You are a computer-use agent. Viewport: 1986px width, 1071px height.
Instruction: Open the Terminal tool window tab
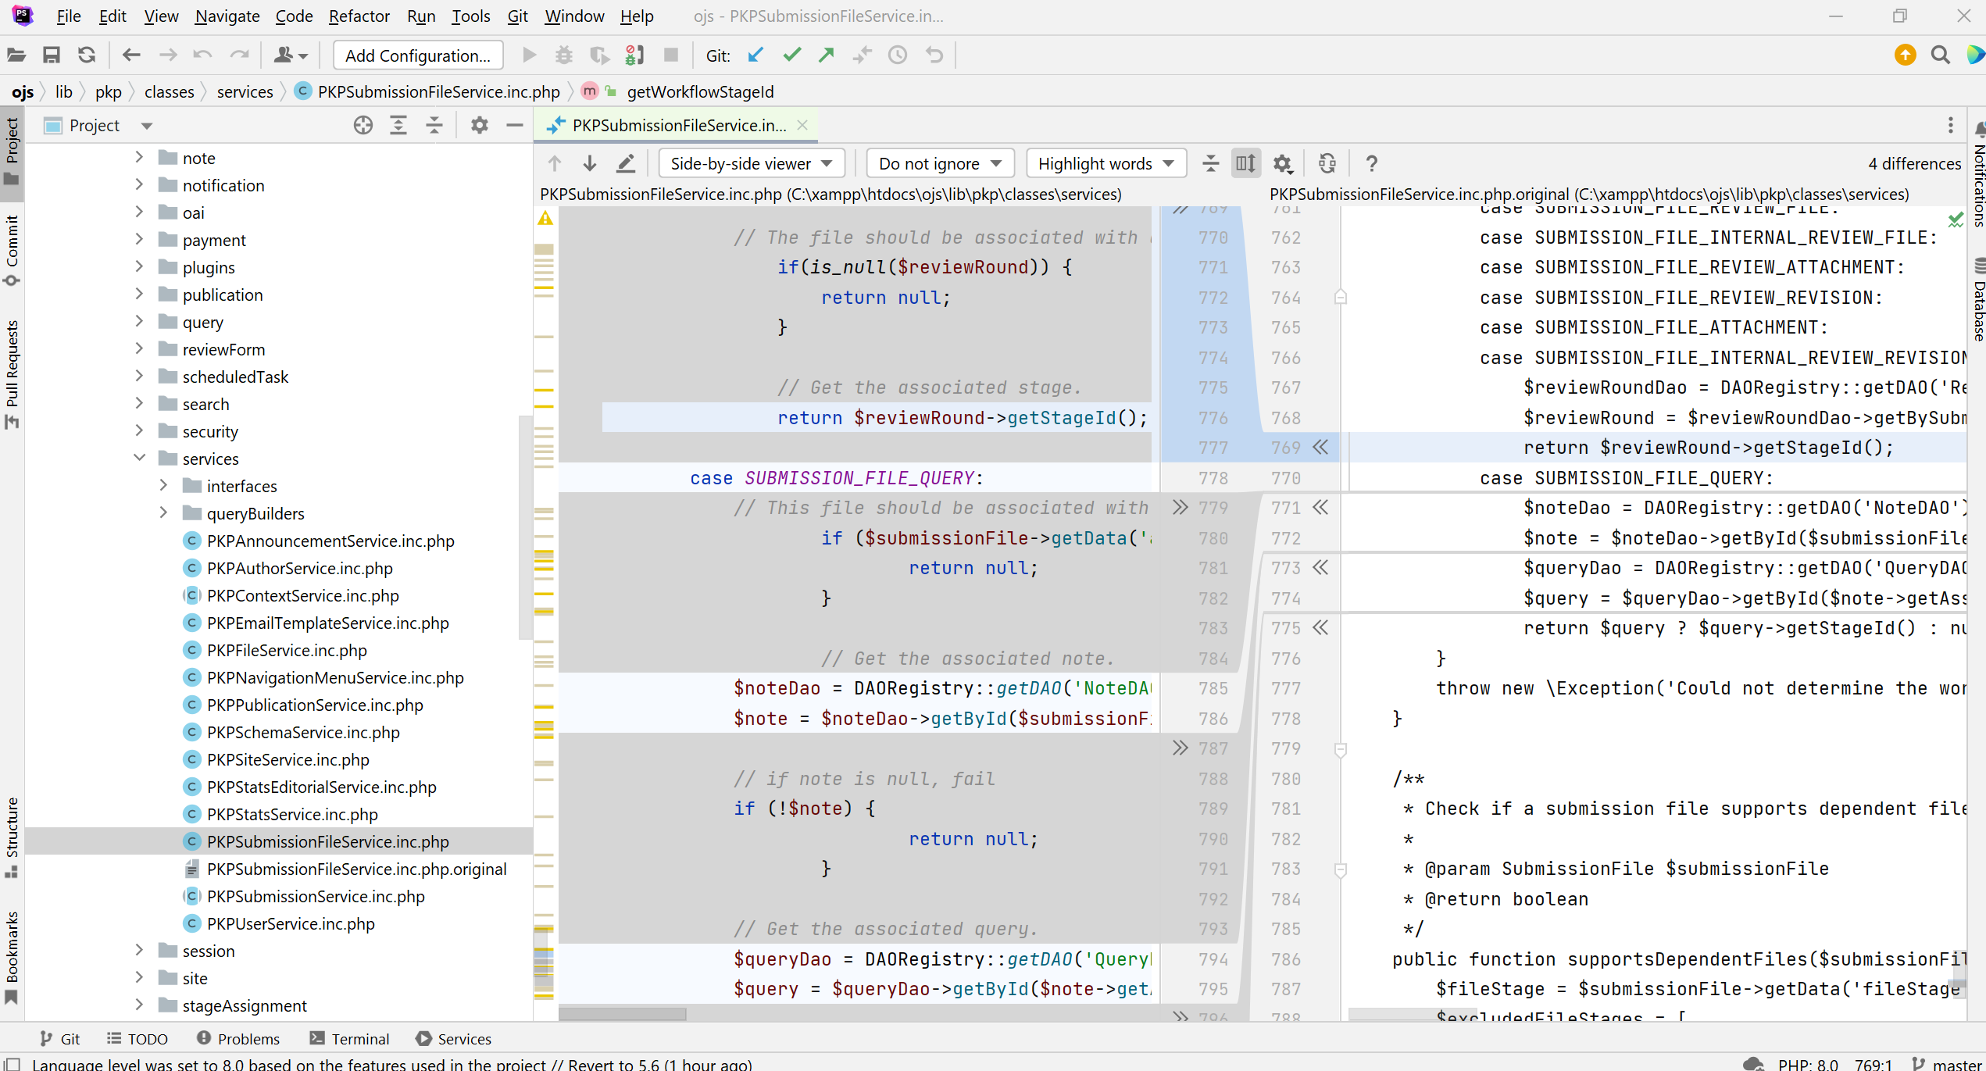pos(349,1039)
